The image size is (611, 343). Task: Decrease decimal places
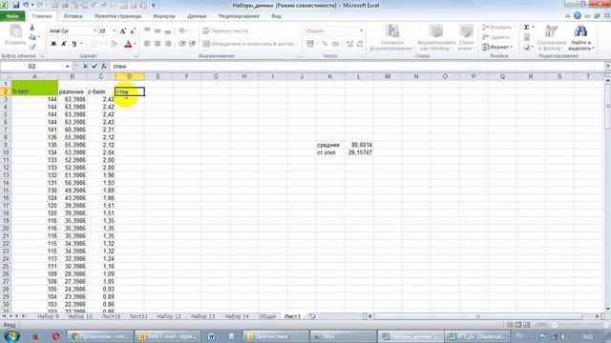[x=360, y=44]
